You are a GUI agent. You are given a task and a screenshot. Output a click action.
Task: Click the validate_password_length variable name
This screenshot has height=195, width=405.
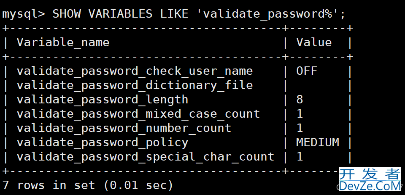pyautogui.click(x=103, y=100)
